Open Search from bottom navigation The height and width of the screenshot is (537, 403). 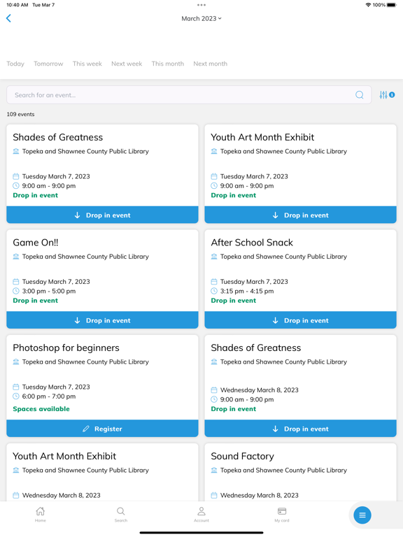click(120, 515)
